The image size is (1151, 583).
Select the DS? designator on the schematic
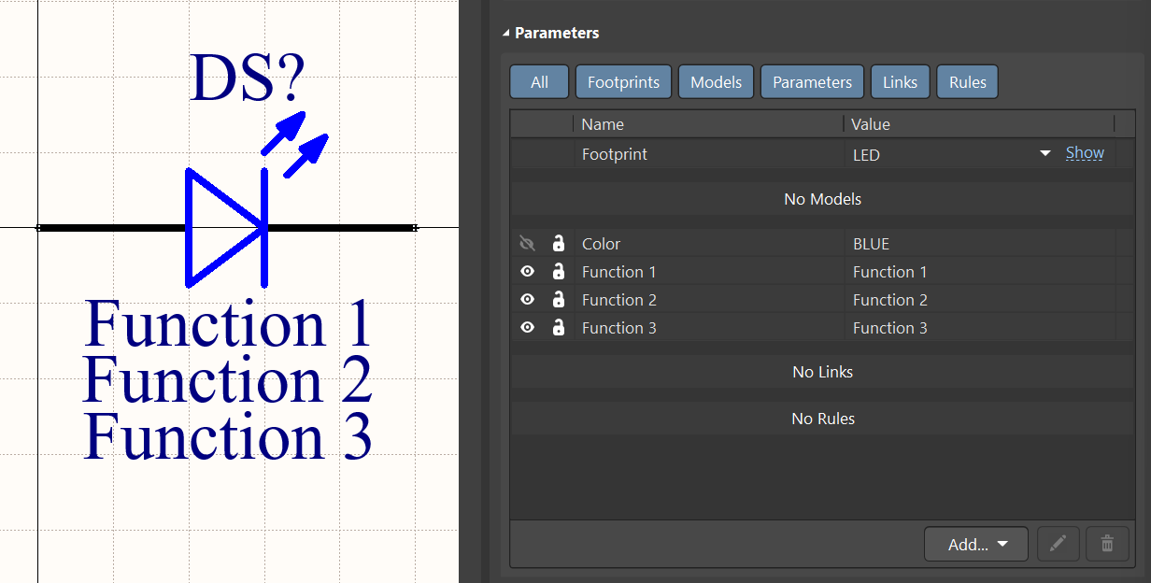pyautogui.click(x=247, y=78)
